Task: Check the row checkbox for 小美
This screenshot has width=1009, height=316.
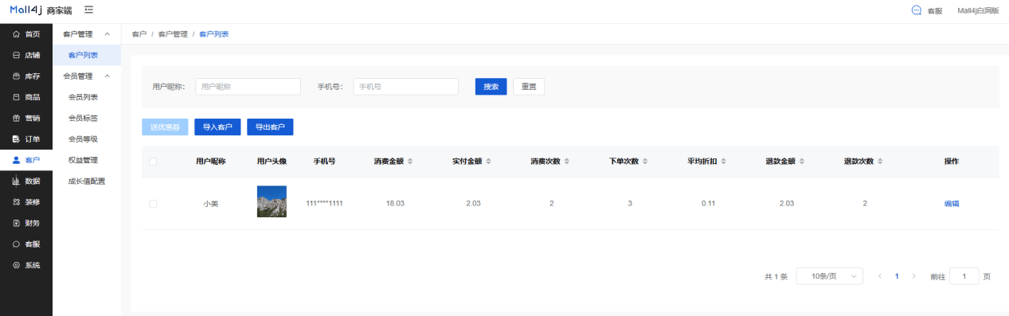Action: (x=153, y=204)
